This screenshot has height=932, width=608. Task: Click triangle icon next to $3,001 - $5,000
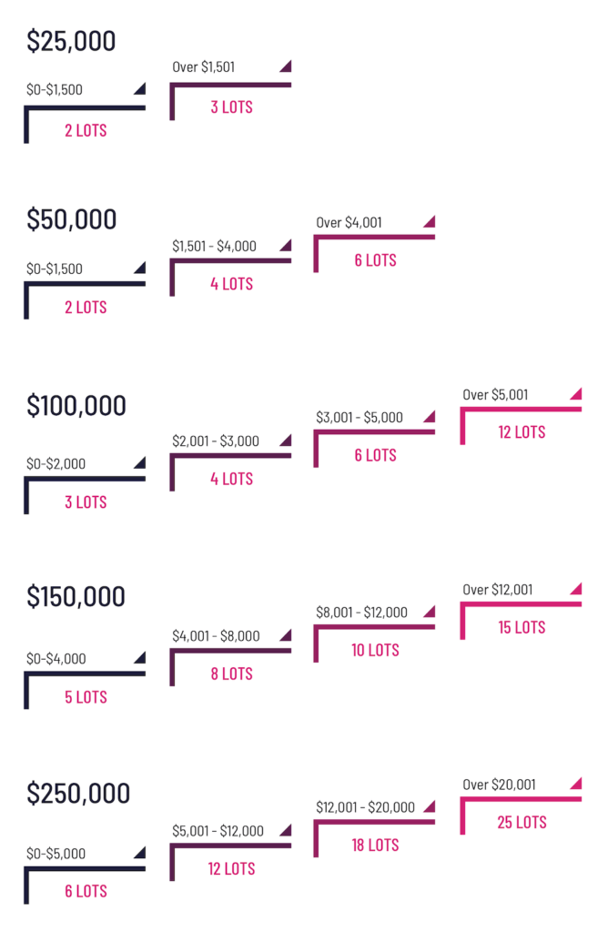pos(431,417)
